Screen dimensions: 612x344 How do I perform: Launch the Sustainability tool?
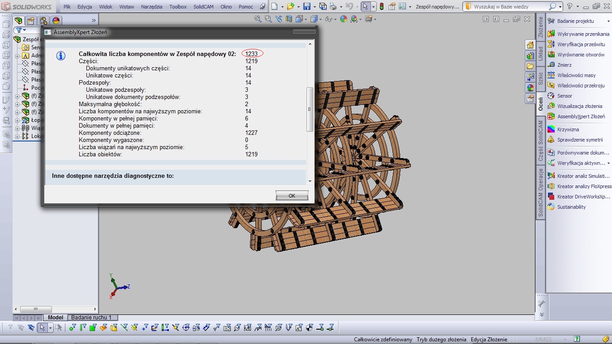(571, 207)
